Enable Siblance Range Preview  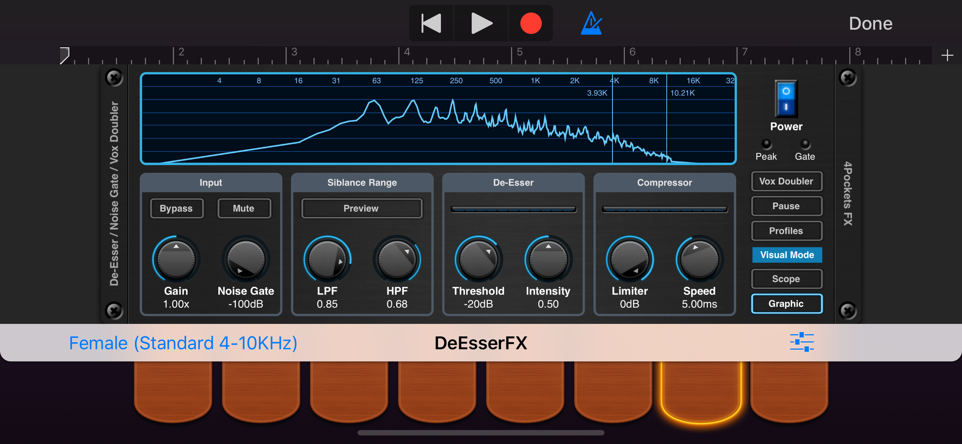point(361,208)
